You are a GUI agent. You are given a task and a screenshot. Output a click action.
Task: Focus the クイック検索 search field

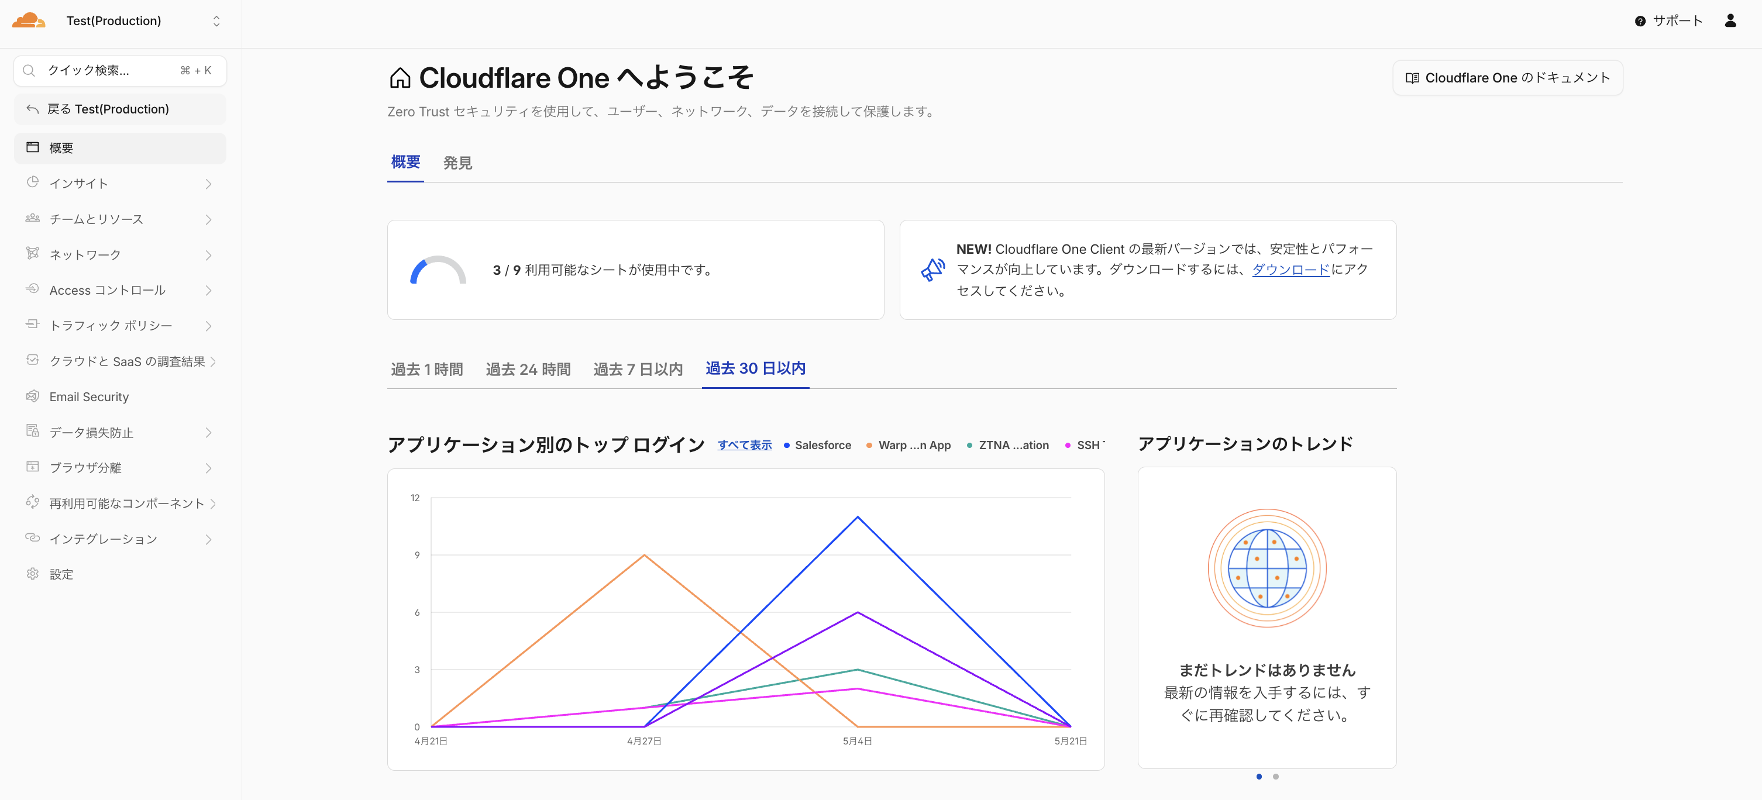[x=121, y=70]
